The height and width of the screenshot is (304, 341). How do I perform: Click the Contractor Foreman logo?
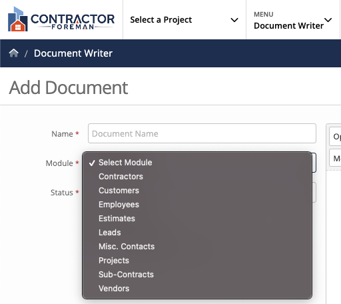coord(61,19)
